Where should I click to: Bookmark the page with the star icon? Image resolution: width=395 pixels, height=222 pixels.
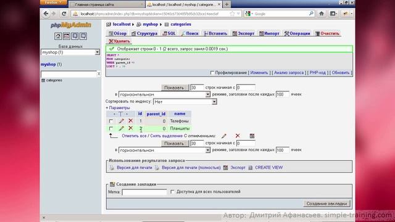pos(232,14)
